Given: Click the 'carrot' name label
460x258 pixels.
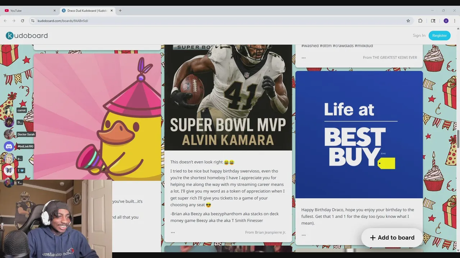Looking at the screenshot, I should [22, 110].
